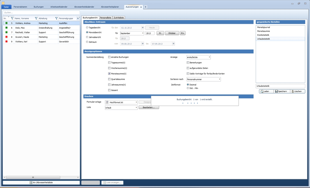The width and height of the screenshot is (310, 188).
Task: Enable Bemerkungen checkbox
Action: (188, 63)
